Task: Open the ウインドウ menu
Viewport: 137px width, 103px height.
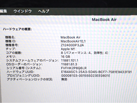Action: [x=23, y=11]
